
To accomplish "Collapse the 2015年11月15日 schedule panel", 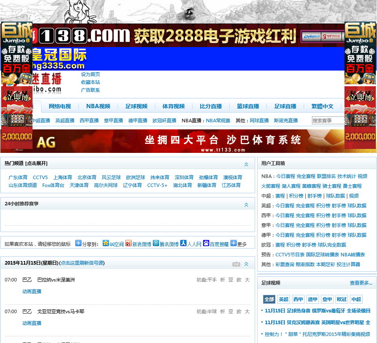I will 246,264.
